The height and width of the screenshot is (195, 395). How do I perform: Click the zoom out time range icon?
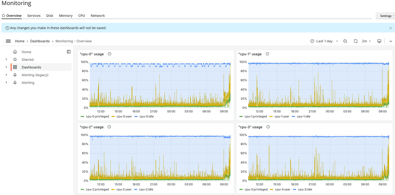pos(345,41)
